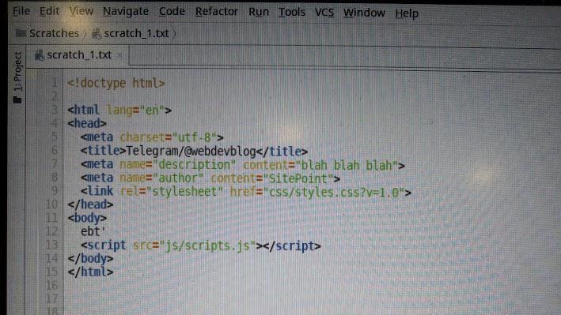Click the file icon beside scratch_1.txt breadcrumb
561x315 pixels.
[97, 34]
